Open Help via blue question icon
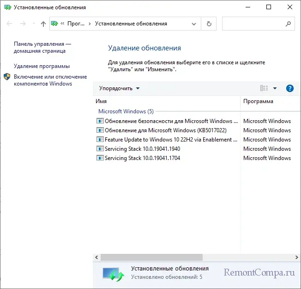Viewport: 301px width, 289px height. (289, 88)
